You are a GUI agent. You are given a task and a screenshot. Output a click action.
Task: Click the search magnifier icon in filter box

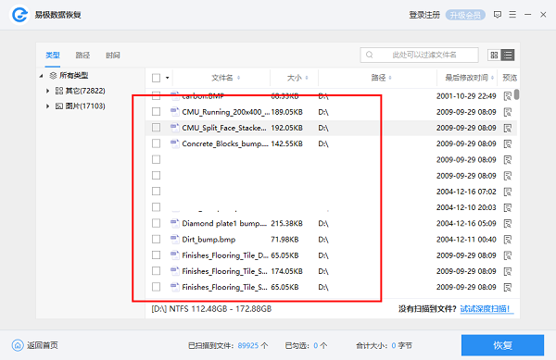[369, 55]
